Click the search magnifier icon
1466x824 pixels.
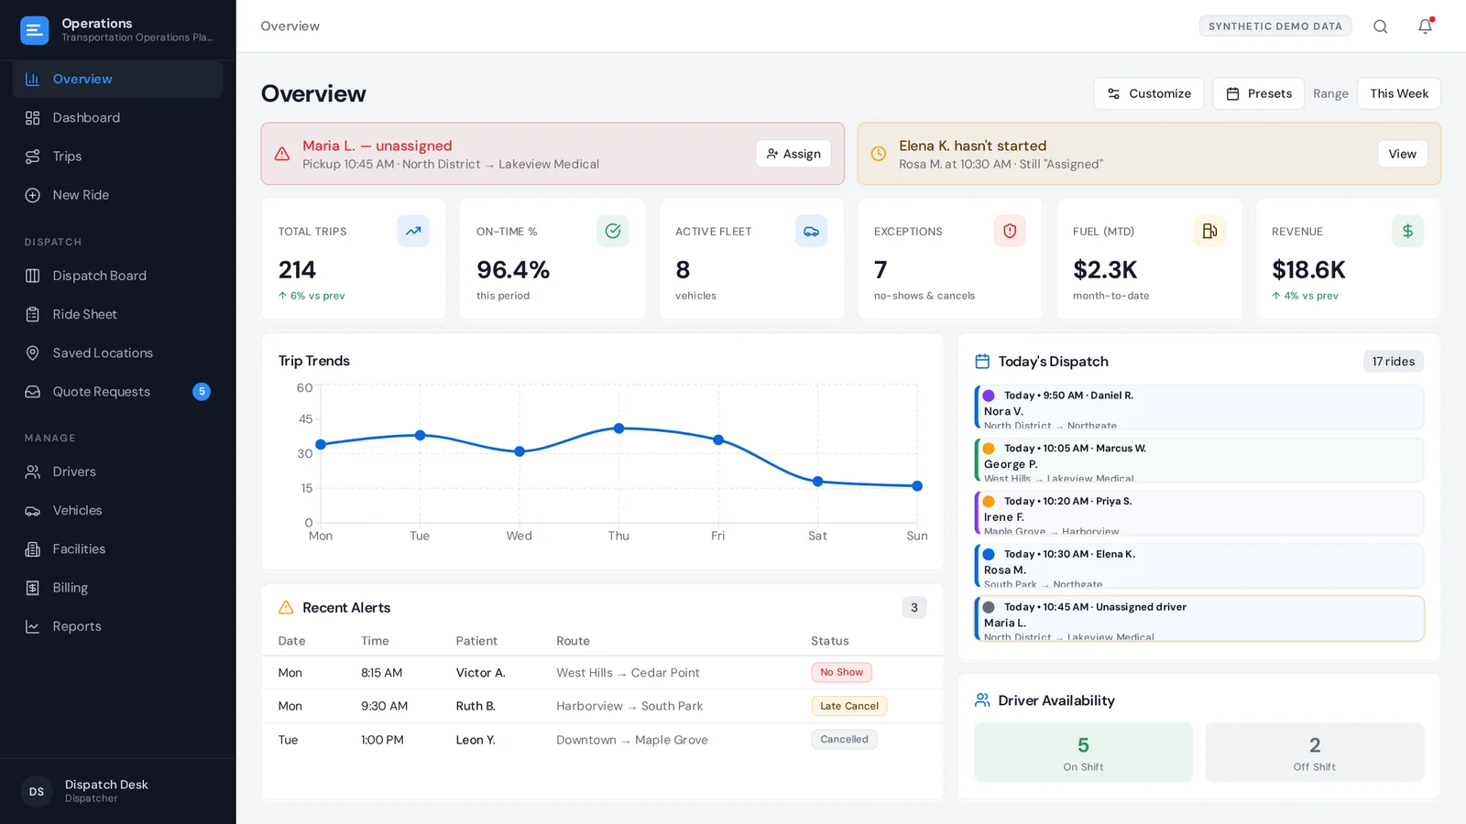tap(1380, 27)
